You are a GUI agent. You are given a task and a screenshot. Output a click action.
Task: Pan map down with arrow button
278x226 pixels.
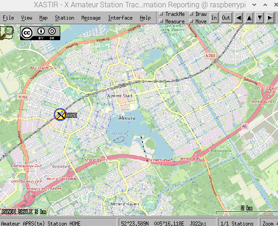[x=260, y=17]
